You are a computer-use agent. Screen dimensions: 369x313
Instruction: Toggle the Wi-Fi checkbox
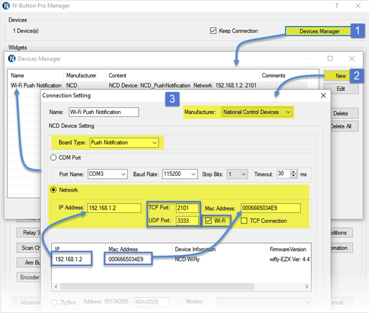(208, 221)
